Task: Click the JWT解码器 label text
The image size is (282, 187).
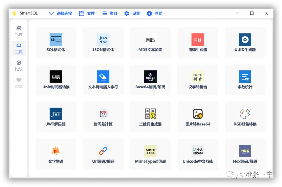Action: click(x=56, y=124)
